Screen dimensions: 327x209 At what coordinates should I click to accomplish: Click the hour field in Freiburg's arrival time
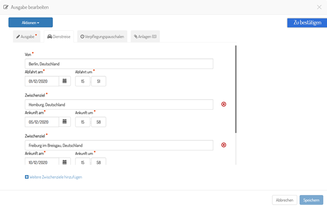pyautogui.click(x=83, y=162)
